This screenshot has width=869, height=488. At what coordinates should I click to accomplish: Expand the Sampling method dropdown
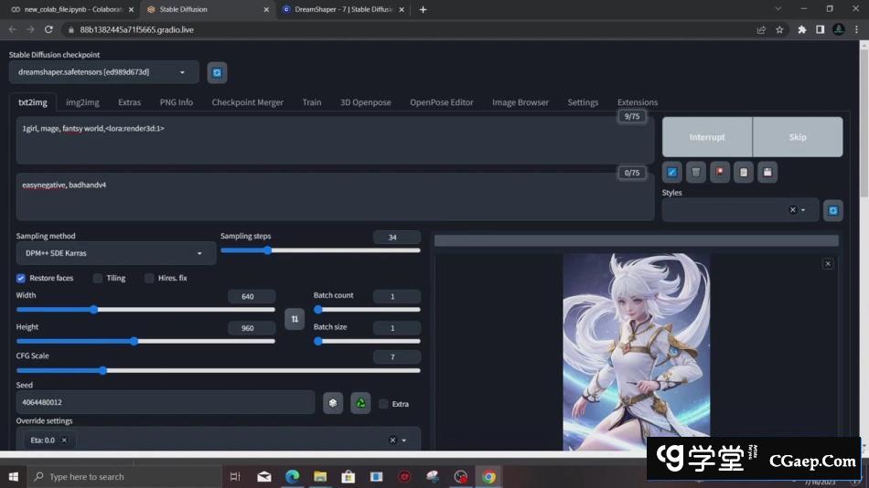[115, 253]
